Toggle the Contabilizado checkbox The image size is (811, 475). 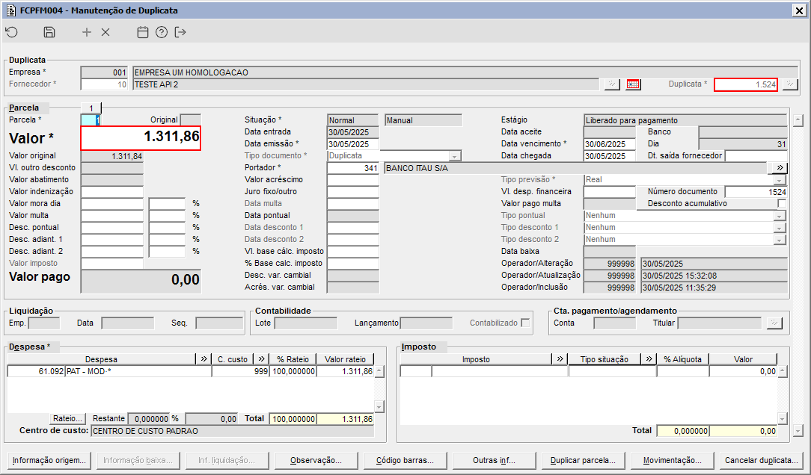[526, 323]
